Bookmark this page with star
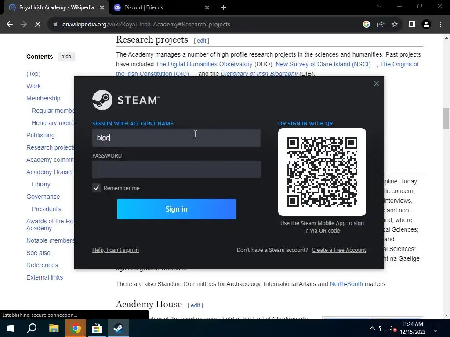Screen dimensions: 450x337 click(395, 25)
